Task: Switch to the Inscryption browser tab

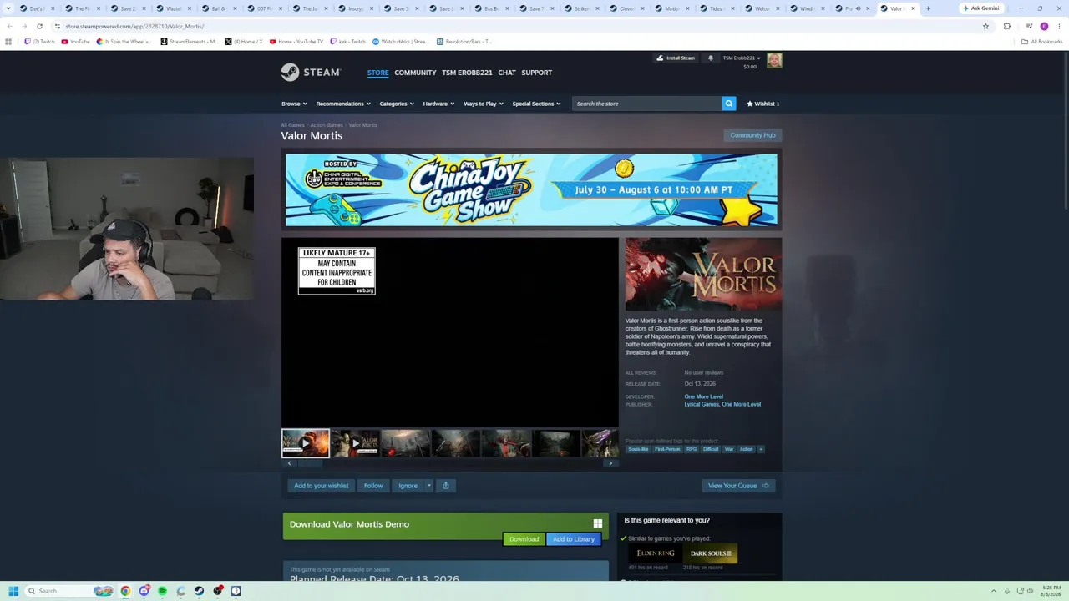Action: coord(355,8)
